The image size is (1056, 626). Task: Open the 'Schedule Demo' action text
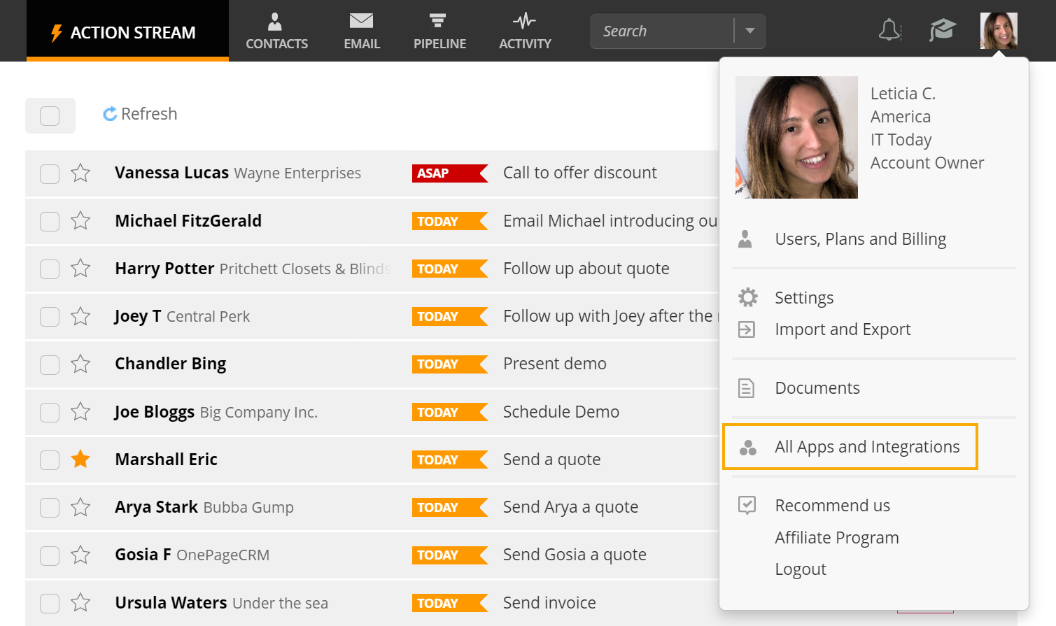tap(561, 412)
